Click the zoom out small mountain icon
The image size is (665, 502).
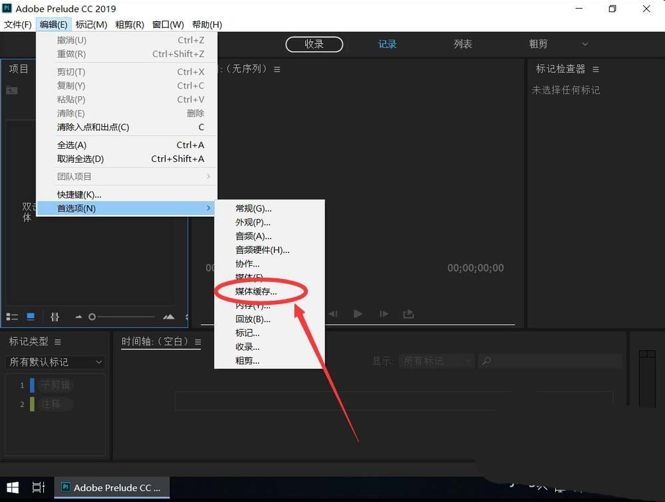tap(78, 317)
